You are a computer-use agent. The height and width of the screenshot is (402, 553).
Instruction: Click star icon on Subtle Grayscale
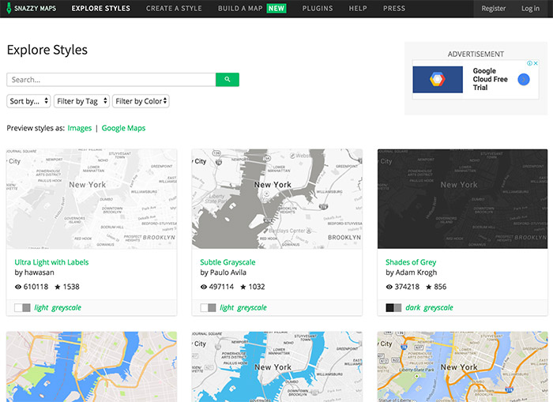243,287
